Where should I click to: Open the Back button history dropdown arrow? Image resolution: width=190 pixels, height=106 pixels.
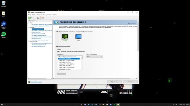(36, 18)
